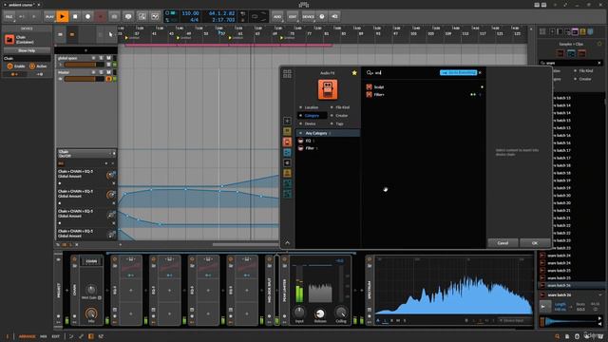Adjust the global space volume fader
This screenshot has width=608, height=342.
tap(85, 65)
